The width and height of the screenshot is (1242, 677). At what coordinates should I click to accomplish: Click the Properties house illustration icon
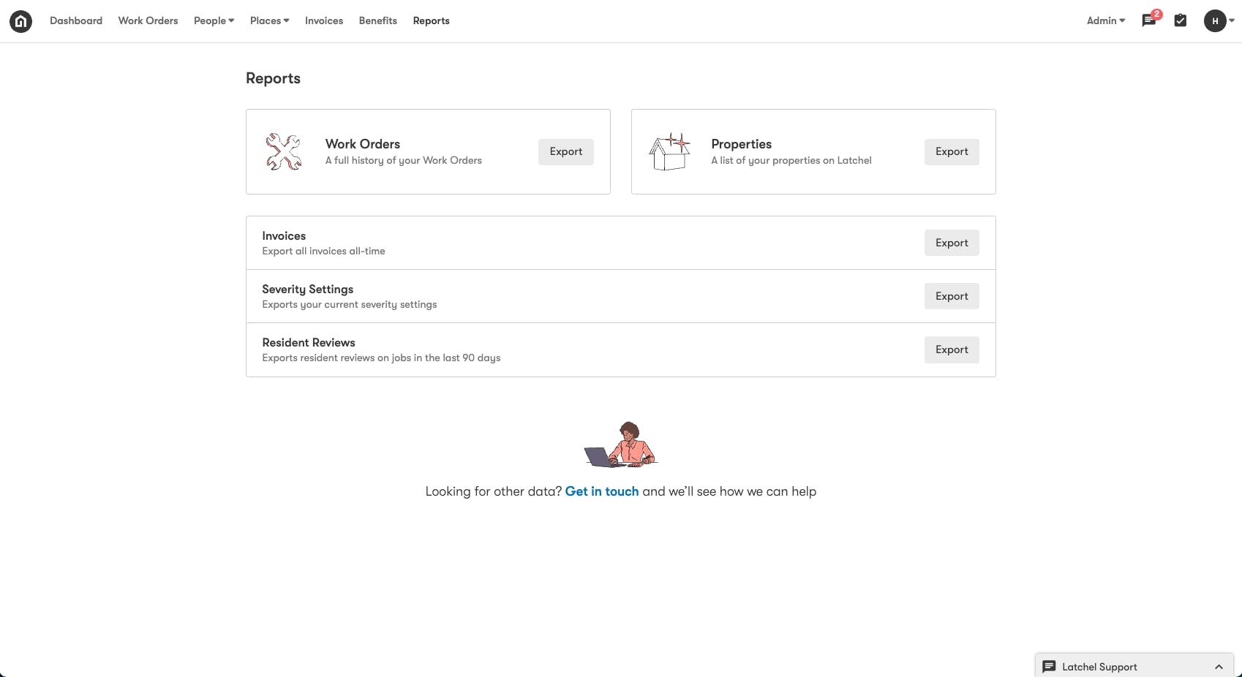tap(669, 151)
